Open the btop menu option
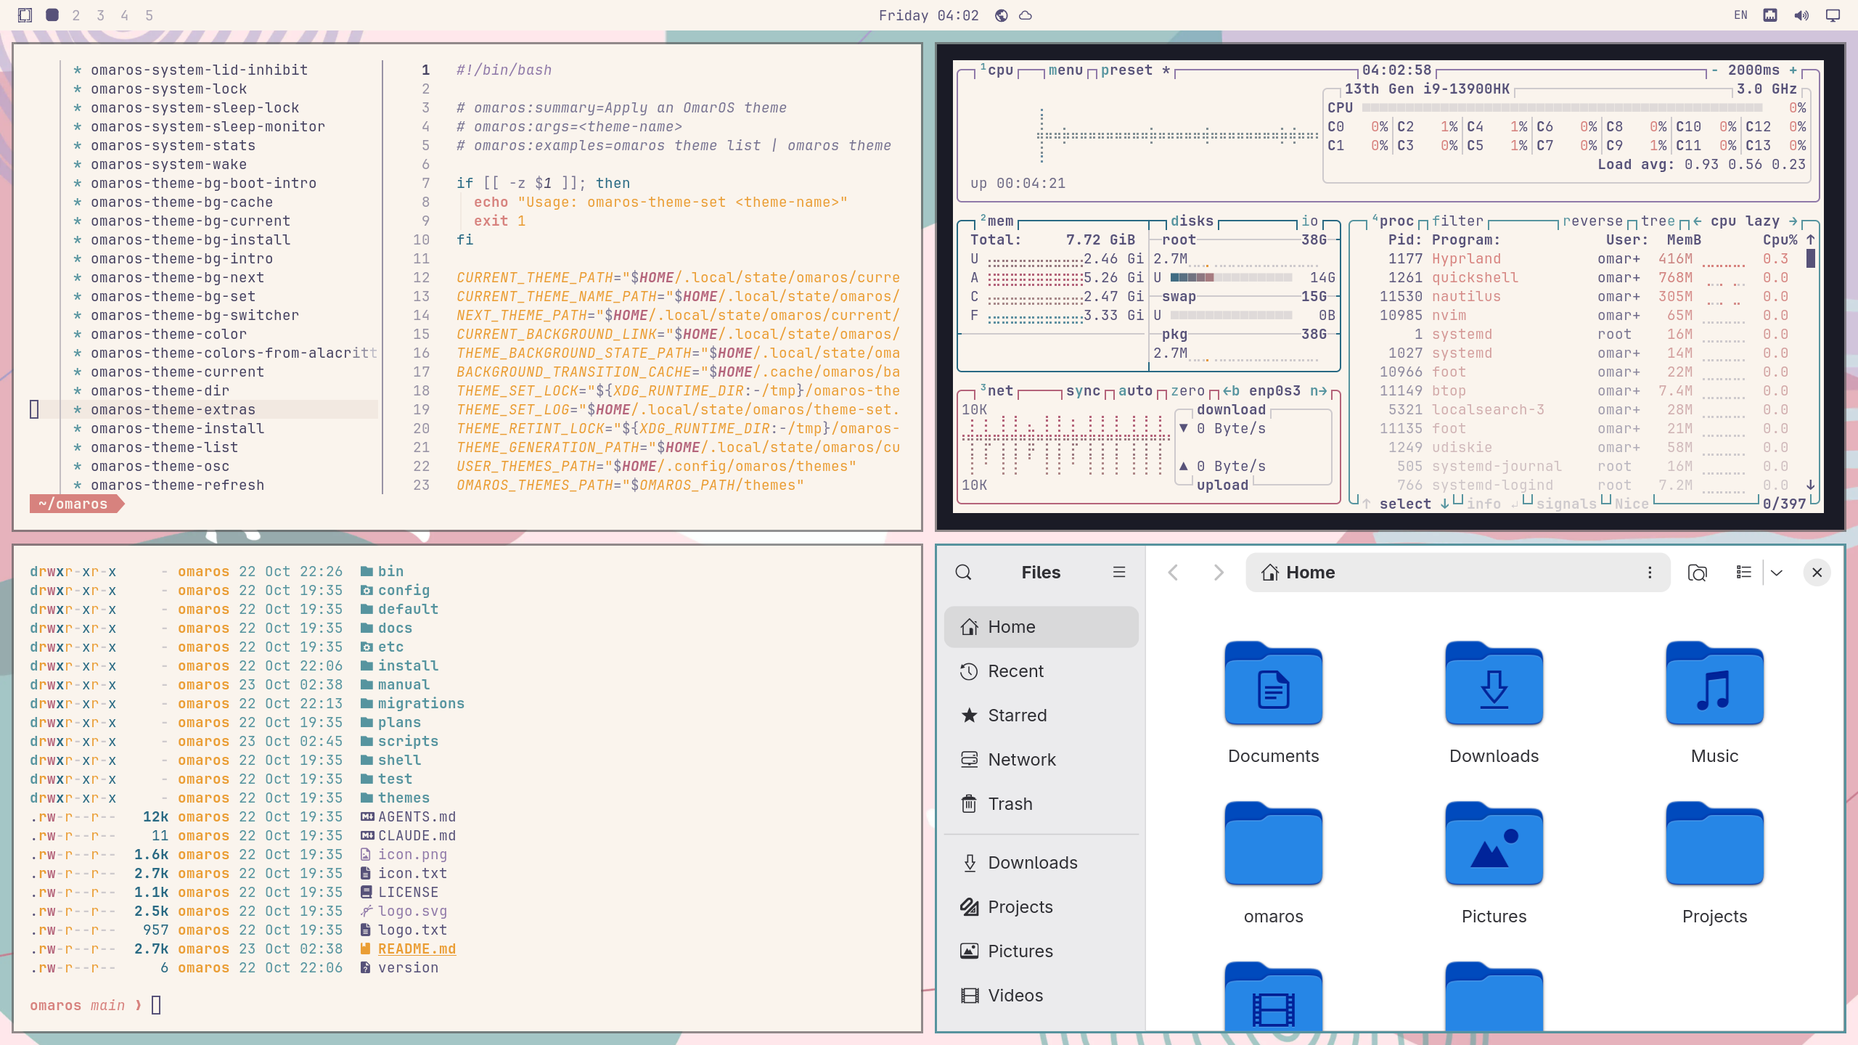1858x1045 pixels. pos(1065,70)
